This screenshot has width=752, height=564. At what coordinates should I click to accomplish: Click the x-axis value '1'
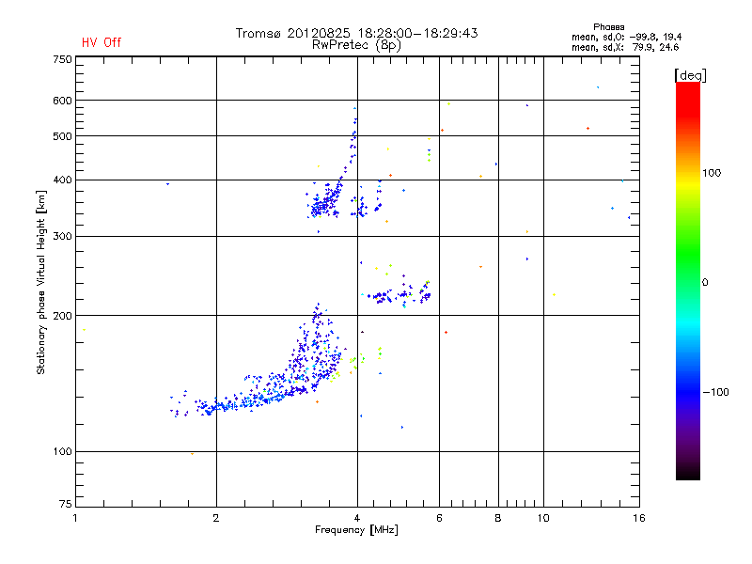[75, 518]
